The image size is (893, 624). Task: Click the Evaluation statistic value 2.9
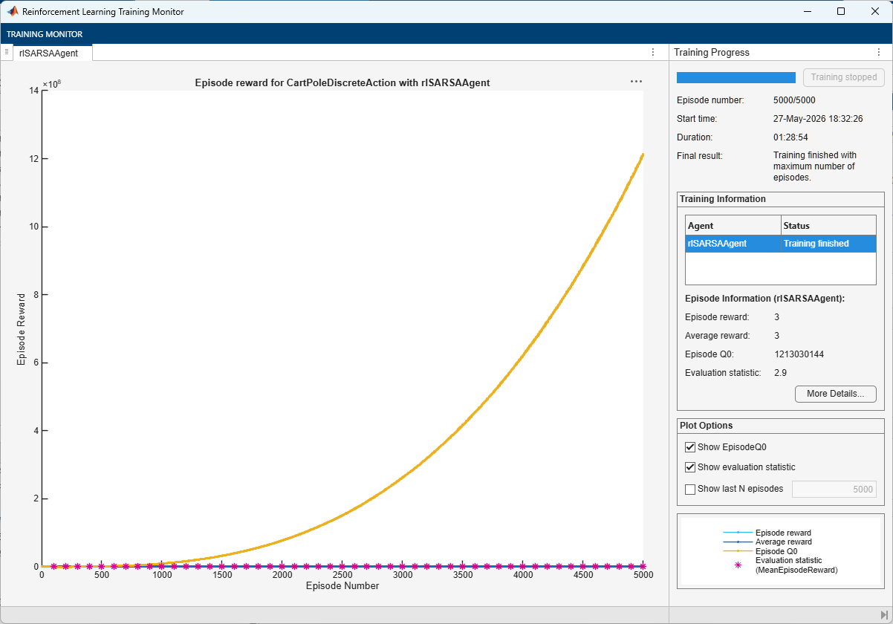click(780, 372)
